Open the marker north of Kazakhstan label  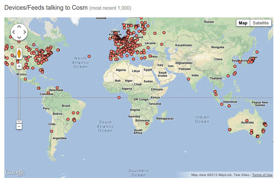[x=164, y=32]
